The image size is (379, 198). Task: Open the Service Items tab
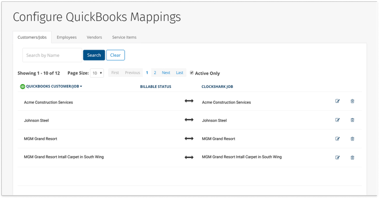coord(124,37)
